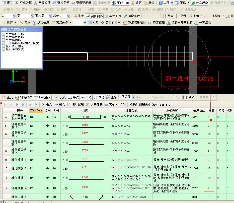Open 构件列表 component list
The image size is (234, 203).
point(113,16)
